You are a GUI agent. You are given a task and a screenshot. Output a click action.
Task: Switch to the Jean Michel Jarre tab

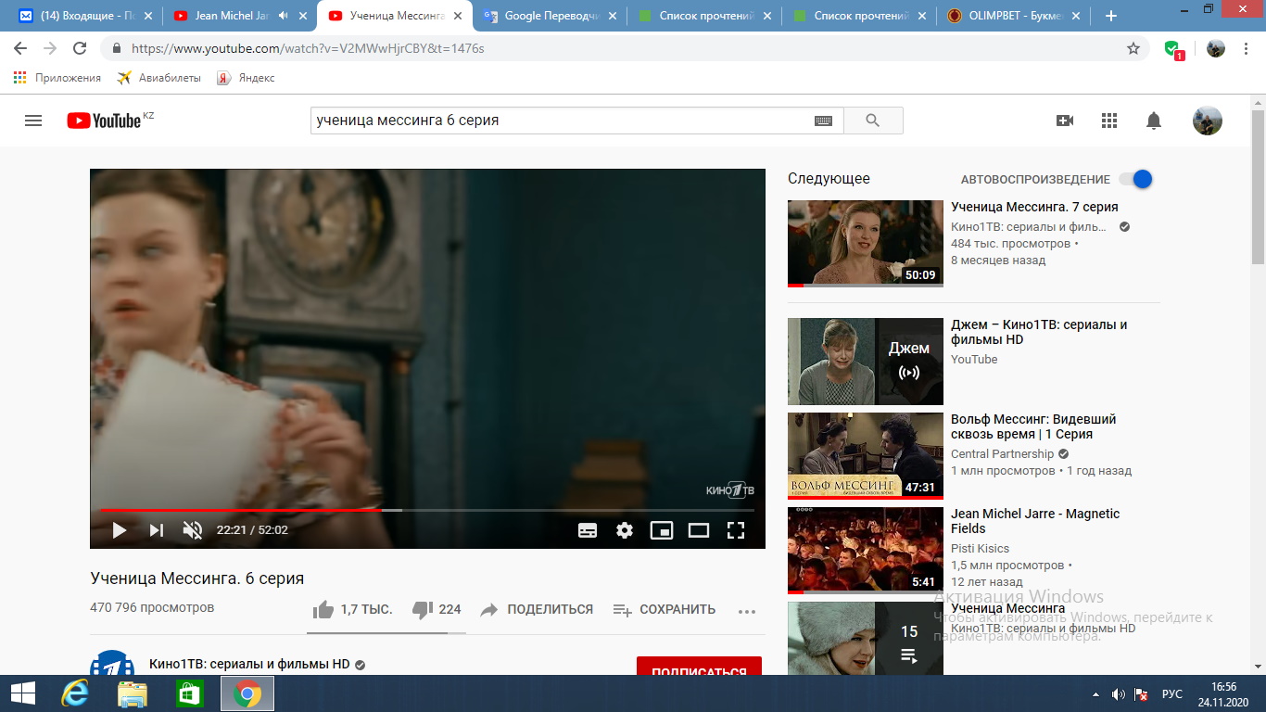coord(239,16)
